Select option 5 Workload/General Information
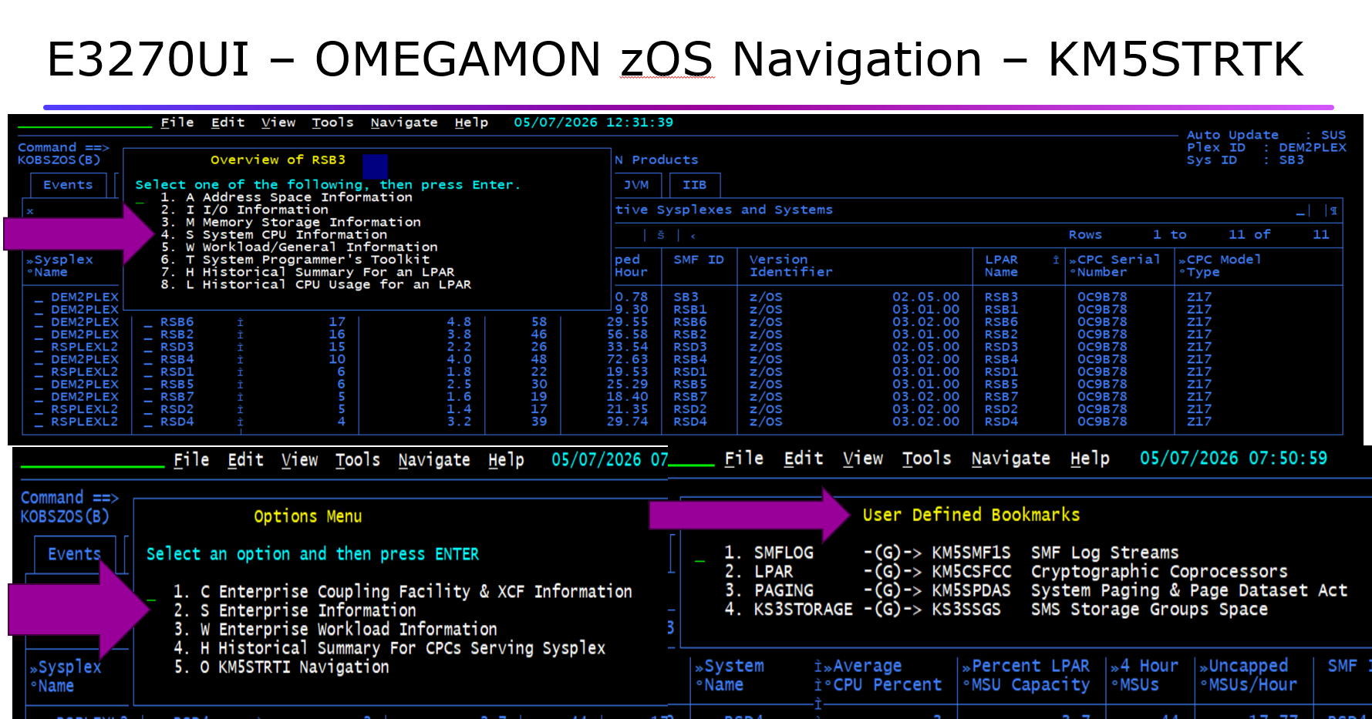Viewport: 1372px width, 719px height. point(299,247)
